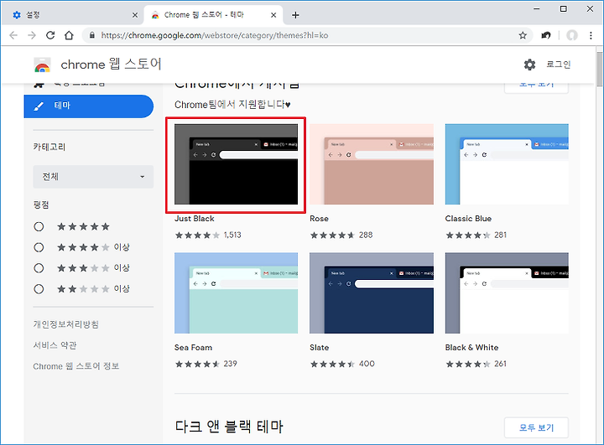
Task: View site info via the padlock icon
Action: tap(92, 35)
